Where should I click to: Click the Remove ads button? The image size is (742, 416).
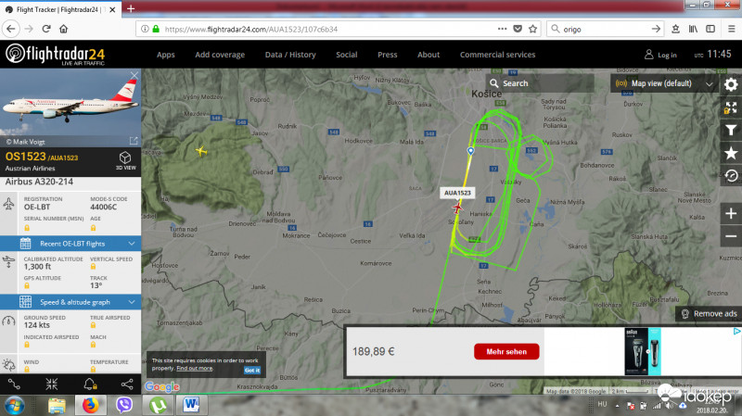[709, 313]
